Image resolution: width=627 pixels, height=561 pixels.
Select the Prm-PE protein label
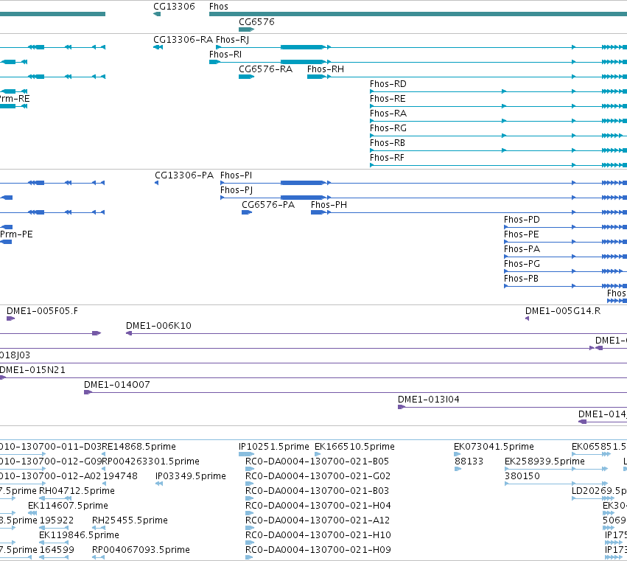coord(16,234)
